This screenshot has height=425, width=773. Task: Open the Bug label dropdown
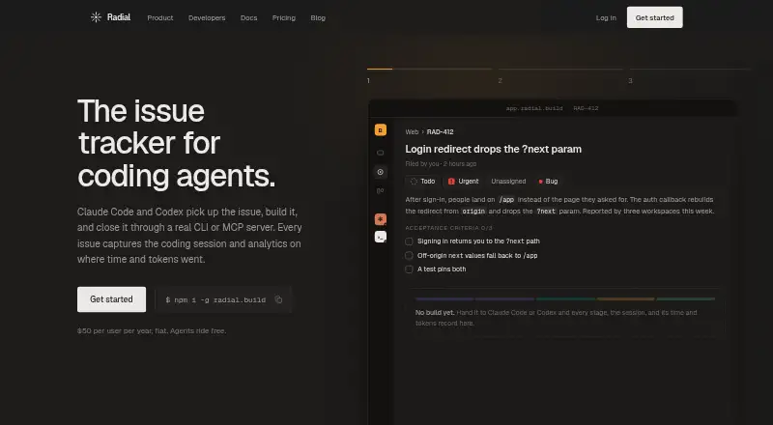548,182
